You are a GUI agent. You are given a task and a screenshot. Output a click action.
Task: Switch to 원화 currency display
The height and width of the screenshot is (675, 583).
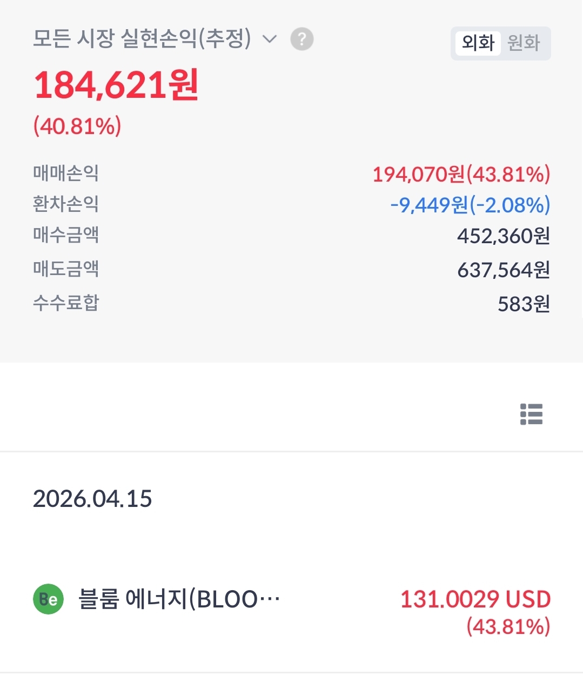tap(524, 43)
